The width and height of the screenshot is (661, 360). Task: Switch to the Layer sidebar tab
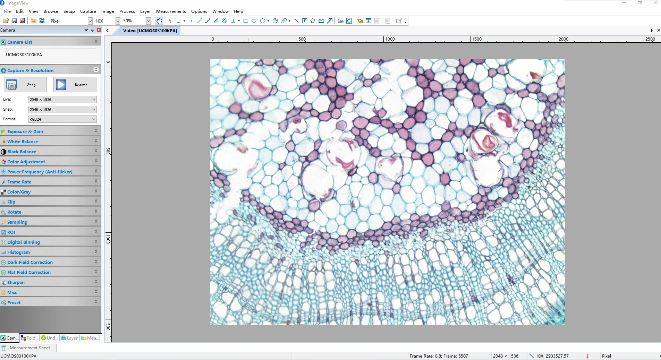69,338
